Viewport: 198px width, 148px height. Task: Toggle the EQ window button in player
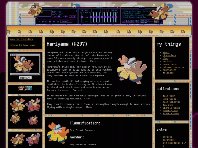pyautogui.click(x=71, y=16)
